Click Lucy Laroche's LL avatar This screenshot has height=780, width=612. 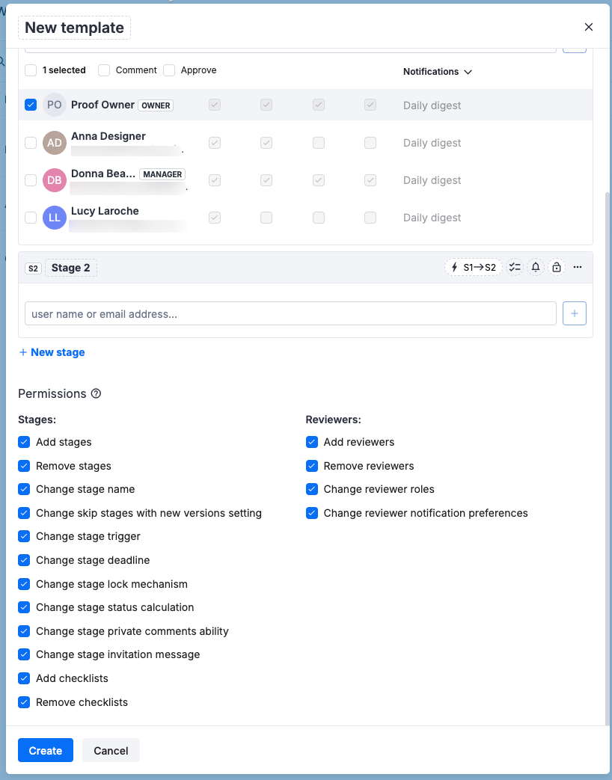[x=55, y=218]
